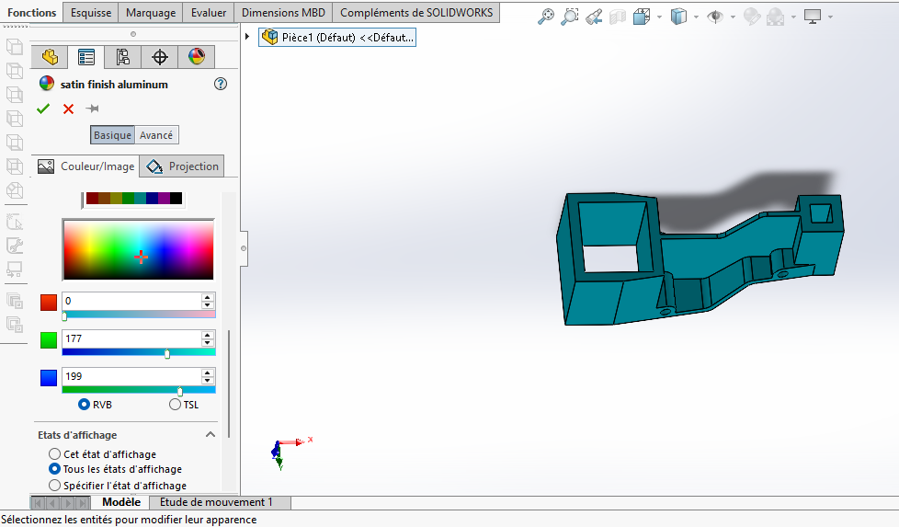The width and height of the screenshot is (899, 527).
Task: Open the PropertyManager tab icon
Action: point(86,57)
